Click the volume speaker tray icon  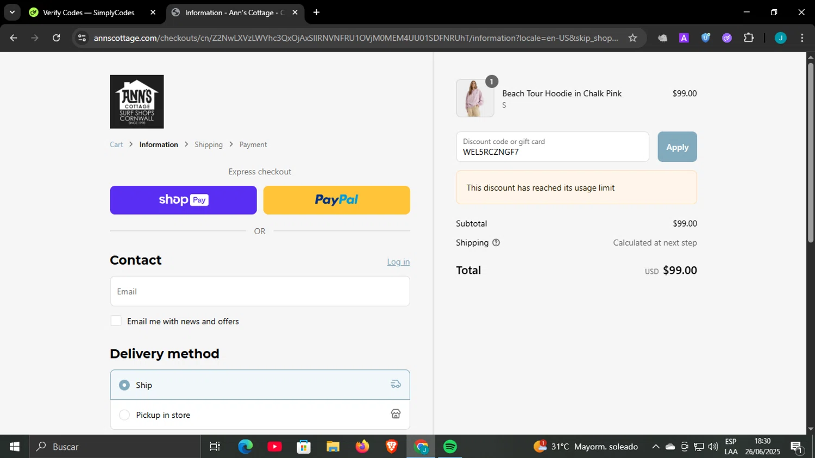tap(713, 447)
